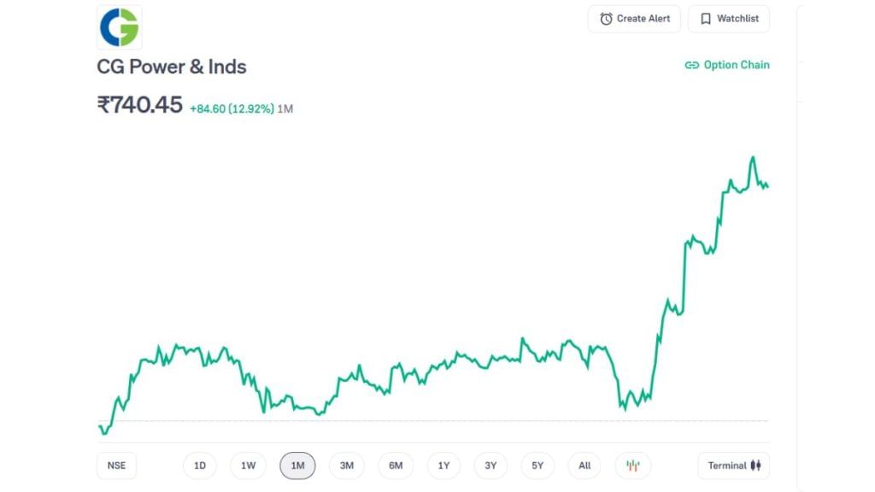Screen dimensions: 875x492
Task: Select the NSE exchange button
Action: pos(116,466)
